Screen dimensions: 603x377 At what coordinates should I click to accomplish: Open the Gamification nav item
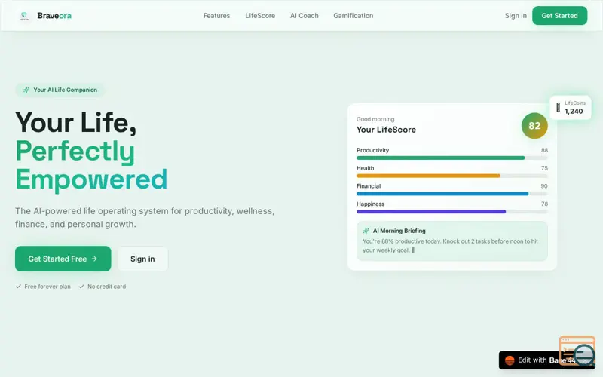[x=353, y=16]
